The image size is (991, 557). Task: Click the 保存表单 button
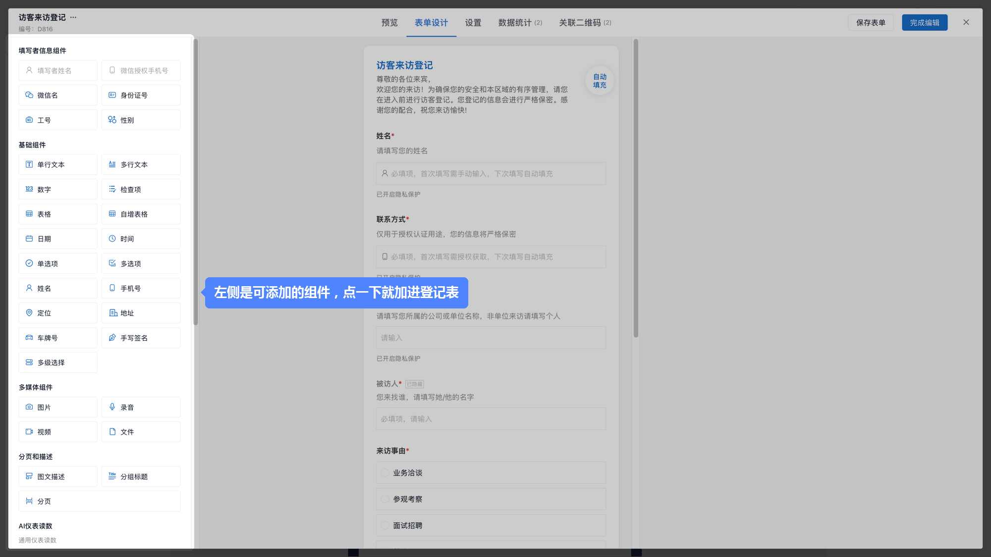click(871, 23)
